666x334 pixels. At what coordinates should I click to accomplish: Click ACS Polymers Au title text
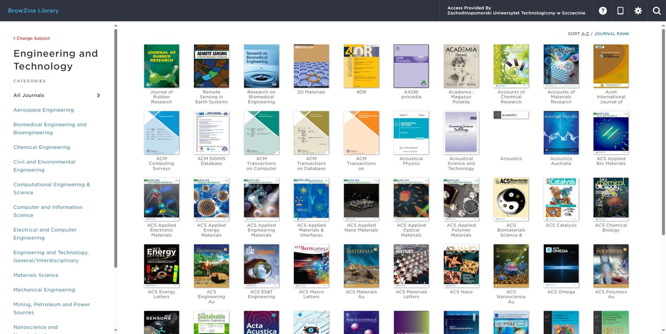(611, 294)
